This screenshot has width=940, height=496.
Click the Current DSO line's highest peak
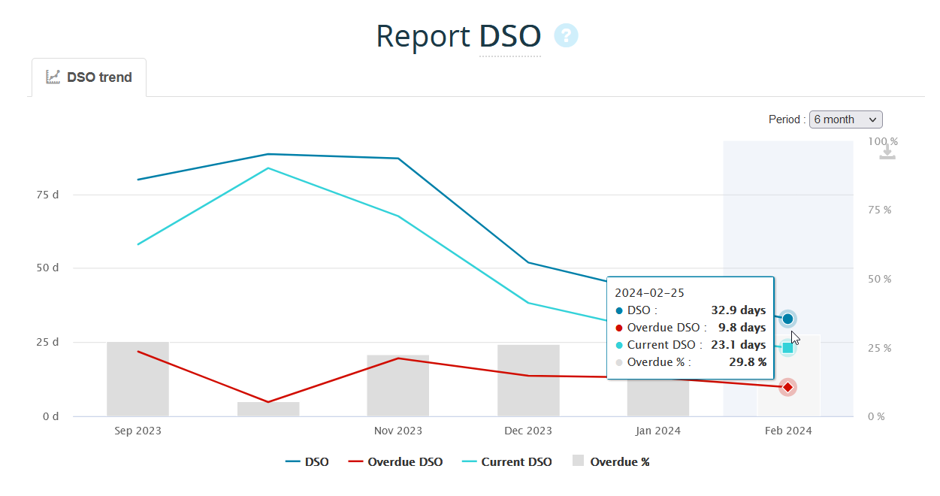(268, 168)
